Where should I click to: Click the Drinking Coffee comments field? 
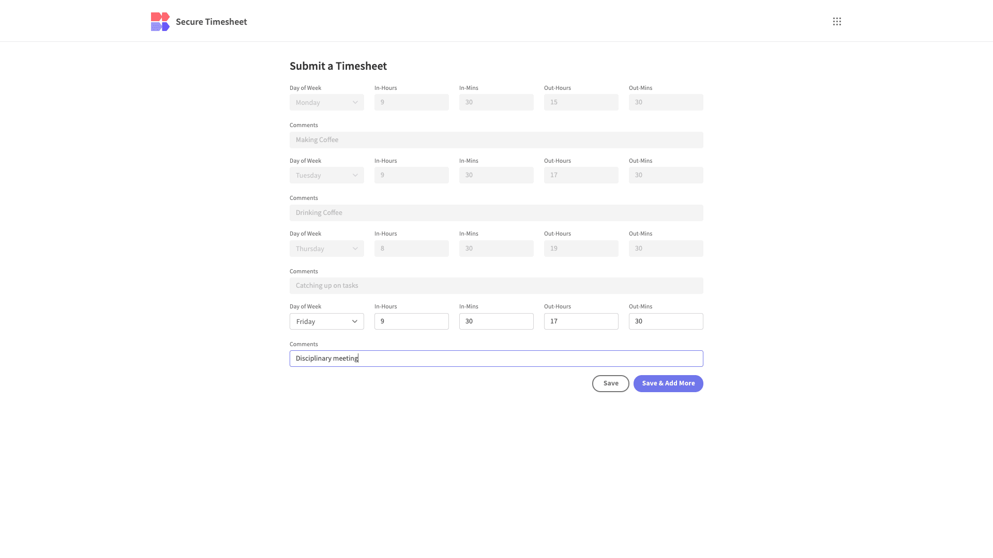[x=496, y=213]
